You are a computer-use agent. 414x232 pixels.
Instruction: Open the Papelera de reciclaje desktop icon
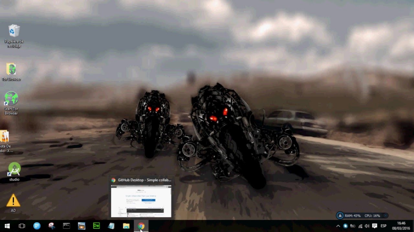pos(14,35)
